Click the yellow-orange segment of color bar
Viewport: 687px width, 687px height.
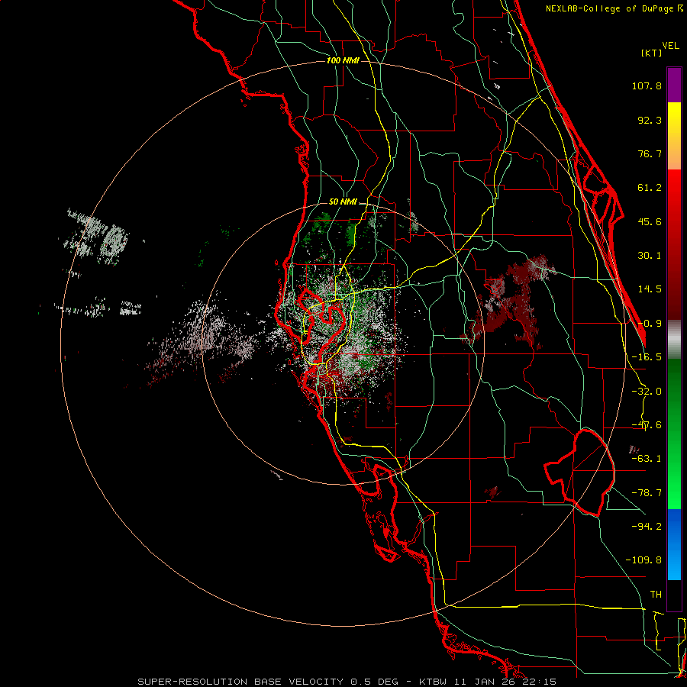click(674, 136)
